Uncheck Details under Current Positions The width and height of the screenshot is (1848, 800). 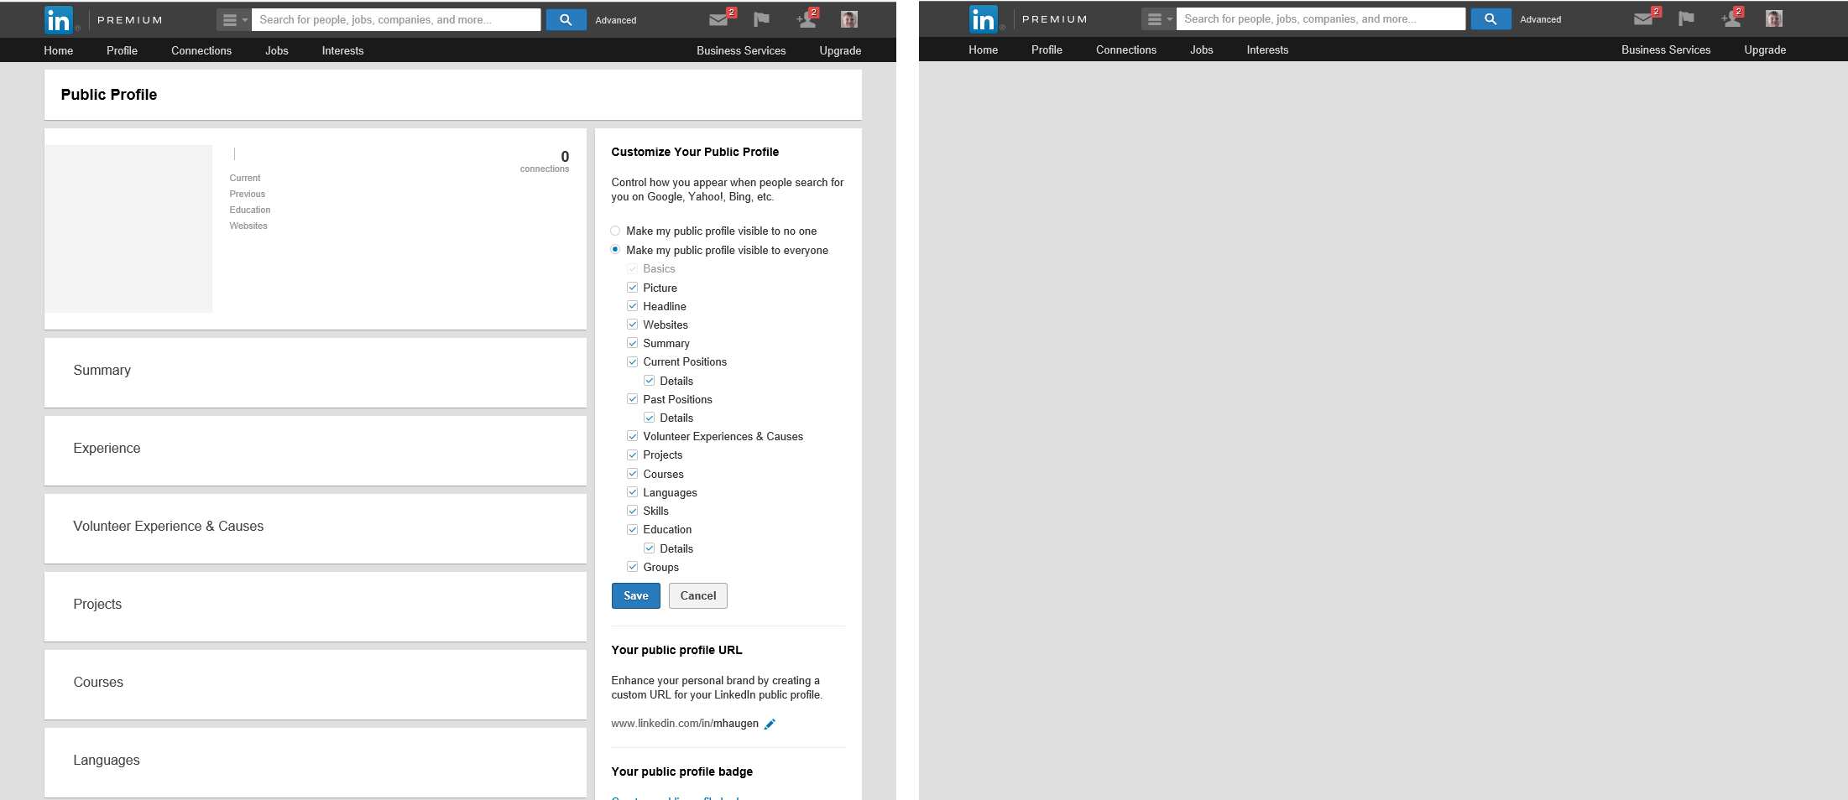tap(650, 381)
